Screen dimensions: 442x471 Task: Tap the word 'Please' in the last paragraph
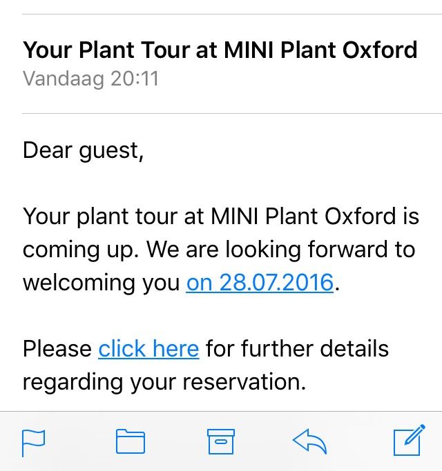tap(57, 348)
